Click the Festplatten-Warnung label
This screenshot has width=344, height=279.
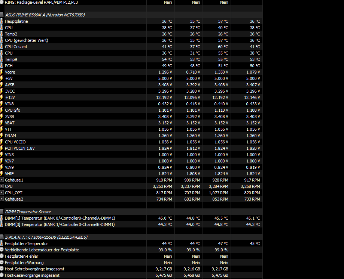pos(24,263)
